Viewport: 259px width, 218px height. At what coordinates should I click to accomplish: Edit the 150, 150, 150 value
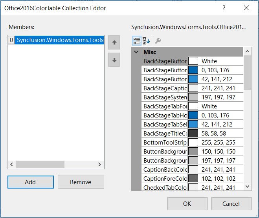point(219,151)
